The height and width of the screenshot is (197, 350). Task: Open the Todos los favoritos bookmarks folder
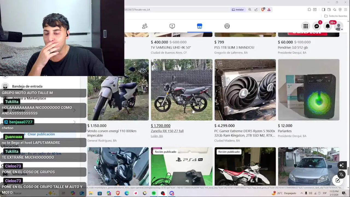(336, 16)
